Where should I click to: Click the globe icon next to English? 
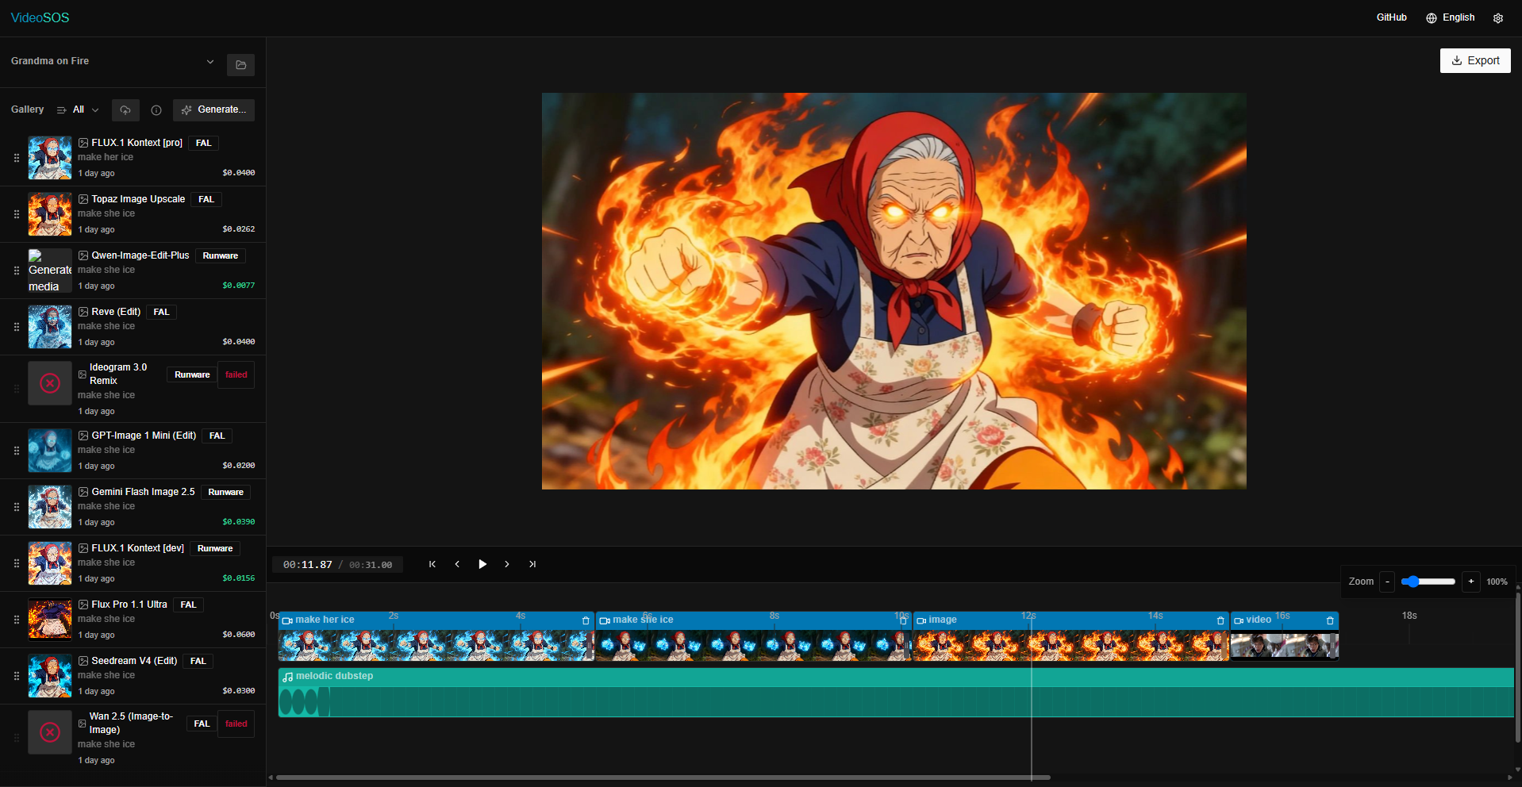[x=1431, y=17]
